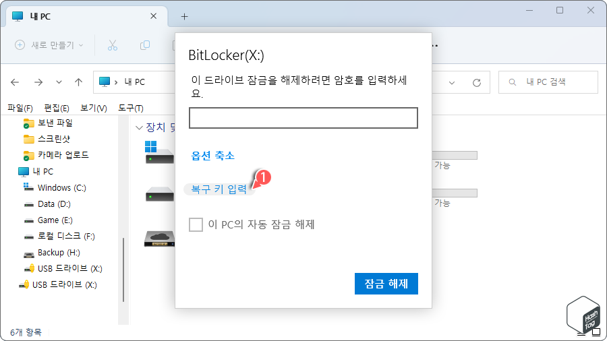Click the cut scissors icon in toolbar
The width and height of the screenshot is (607, 341).
pos(112,45)
